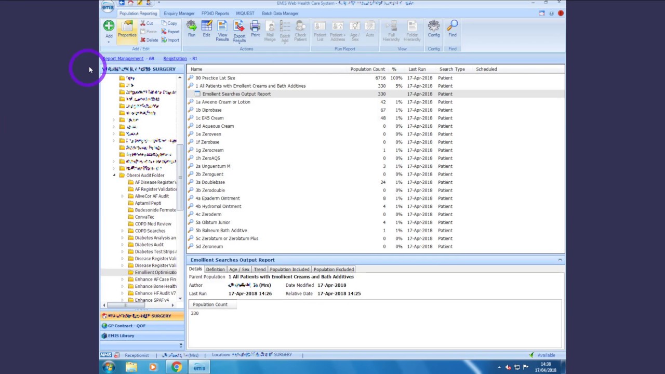Click Copy in the Add / Edit group

coord(169,23)
